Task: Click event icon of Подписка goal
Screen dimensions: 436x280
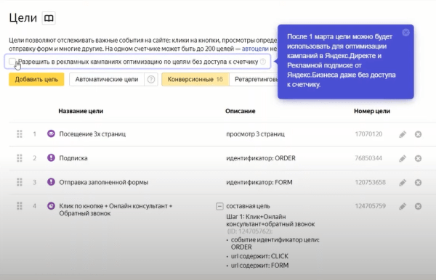Action: click(x=51, y=158)
